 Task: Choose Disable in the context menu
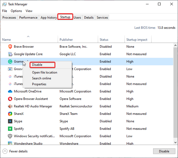click(x=37, y=65)
